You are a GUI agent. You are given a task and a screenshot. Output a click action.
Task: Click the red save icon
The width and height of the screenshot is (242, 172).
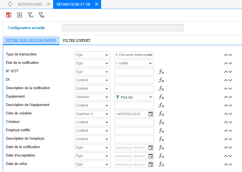click(9, 15)
